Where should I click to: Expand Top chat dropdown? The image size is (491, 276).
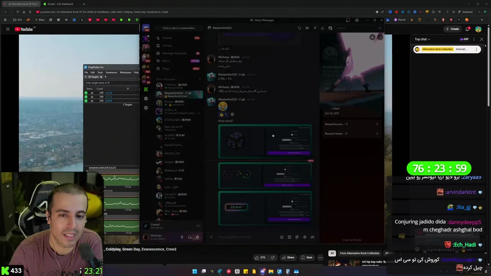422,39
